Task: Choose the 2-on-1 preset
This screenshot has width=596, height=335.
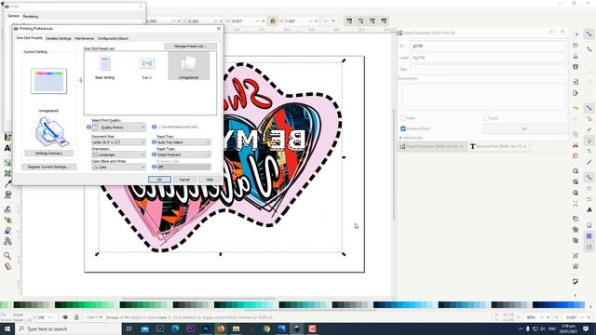Action: (147, 67)
